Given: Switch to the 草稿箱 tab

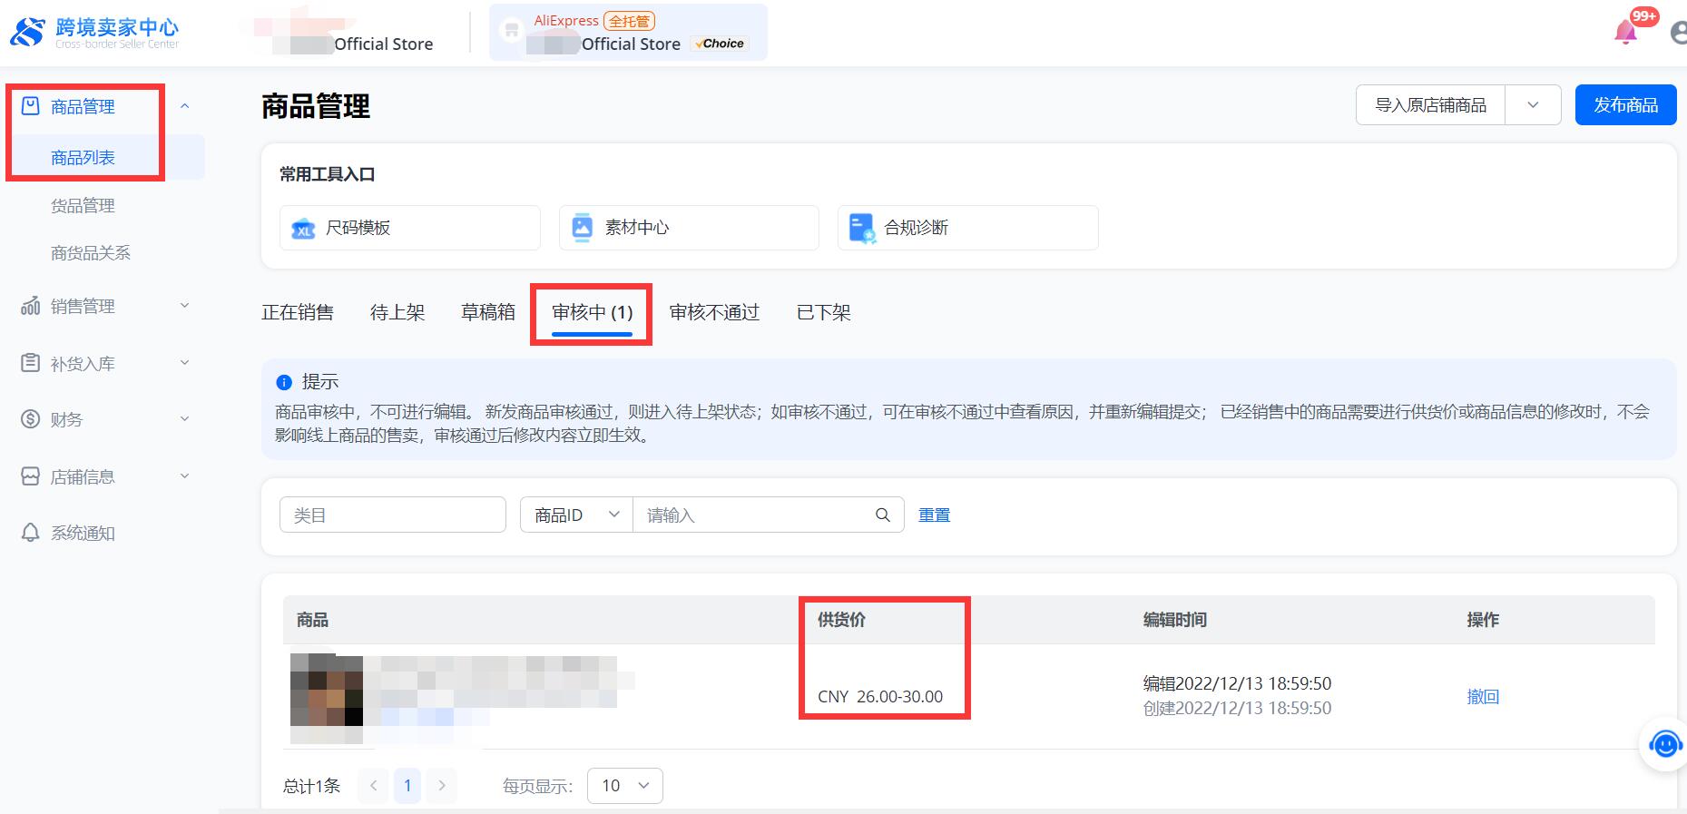Looking at the screenshot, I should [x=488, y=313].
